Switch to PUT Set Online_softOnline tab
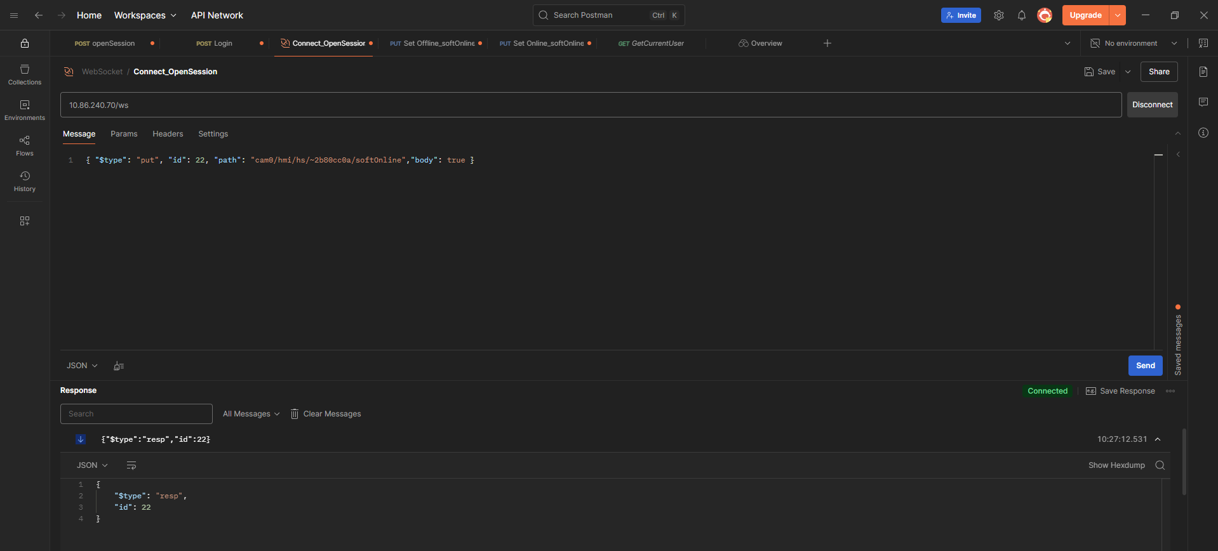The width and height of the screenshot is (1218, 551). pos(542,43)
